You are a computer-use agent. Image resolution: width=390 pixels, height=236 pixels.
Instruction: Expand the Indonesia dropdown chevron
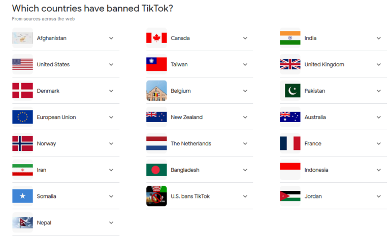(x=378, y=170)
